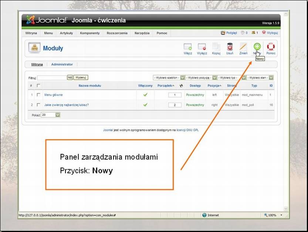Click the licencji GNU GPL link

(x=187, y=130)
